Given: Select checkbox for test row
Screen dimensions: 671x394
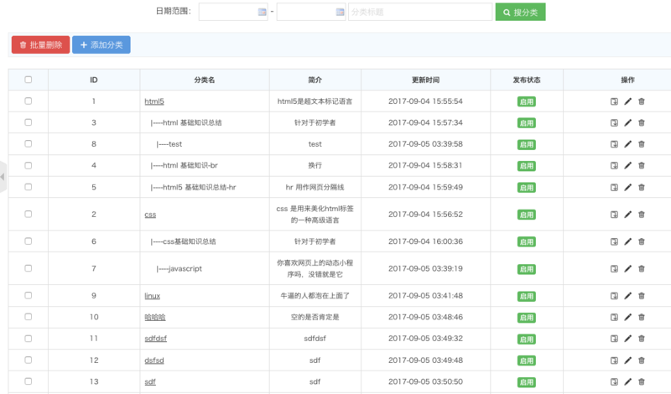Looking at the screenshot, I should [29, 143].
